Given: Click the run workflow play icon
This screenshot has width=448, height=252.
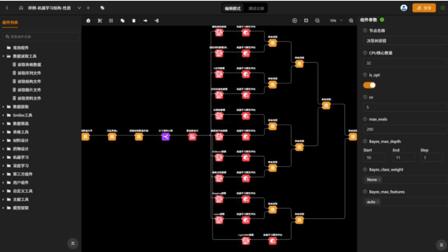Looking at the screenshot, I should pyautogui.click(x=295, y=21).
